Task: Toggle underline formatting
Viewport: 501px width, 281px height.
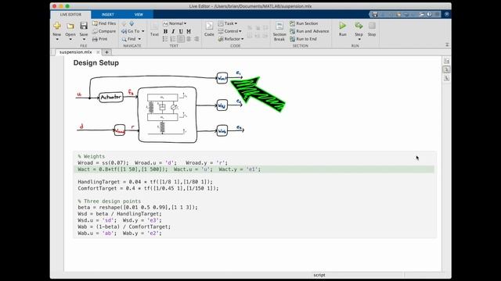Action: tap(181, 31)
